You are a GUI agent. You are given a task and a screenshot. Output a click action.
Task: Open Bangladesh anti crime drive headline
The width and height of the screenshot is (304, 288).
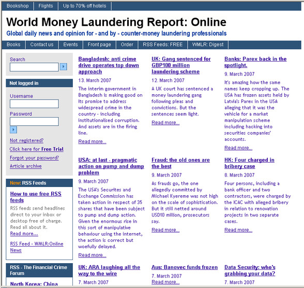109,65
